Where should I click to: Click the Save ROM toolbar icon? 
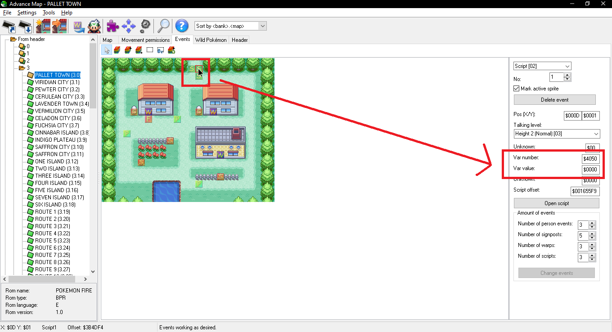click(x=26, y=26)
